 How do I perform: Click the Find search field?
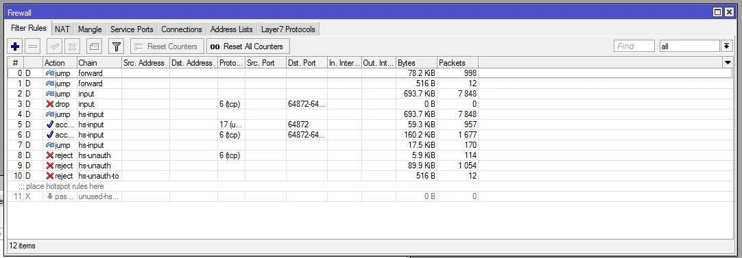pos(634,47)
